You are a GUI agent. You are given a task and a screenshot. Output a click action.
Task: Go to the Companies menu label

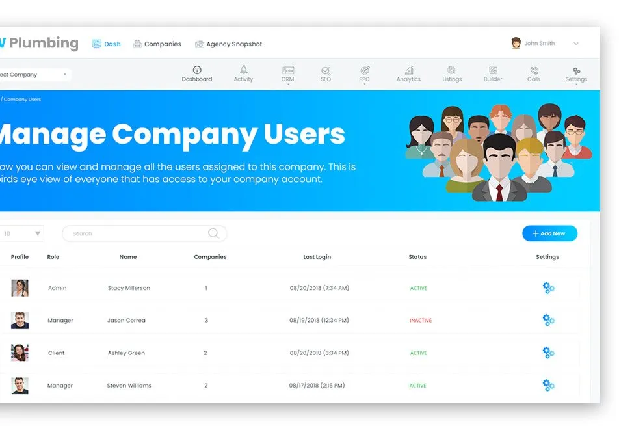[163, 44]
